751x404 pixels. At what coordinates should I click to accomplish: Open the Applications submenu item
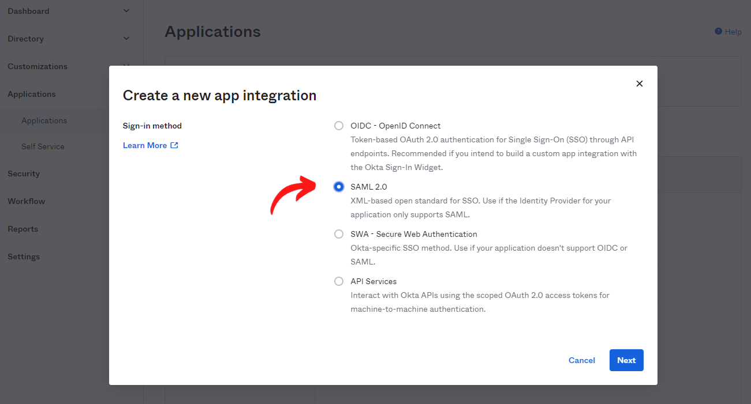[44, 120]
